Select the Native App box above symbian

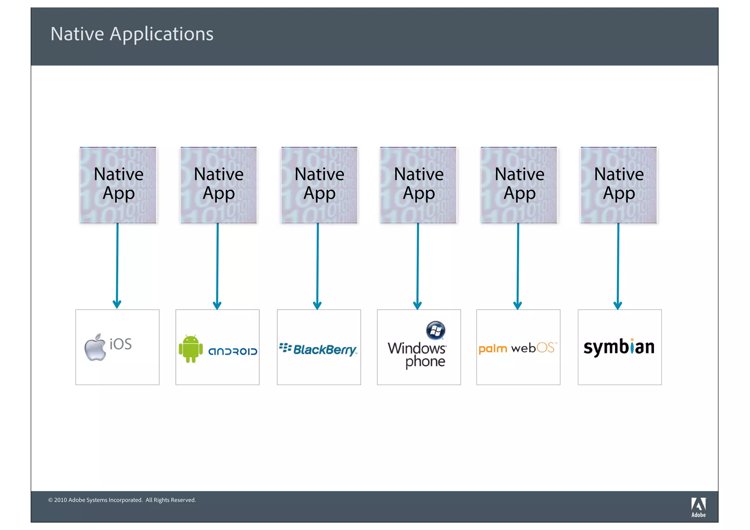pos(619,185)
